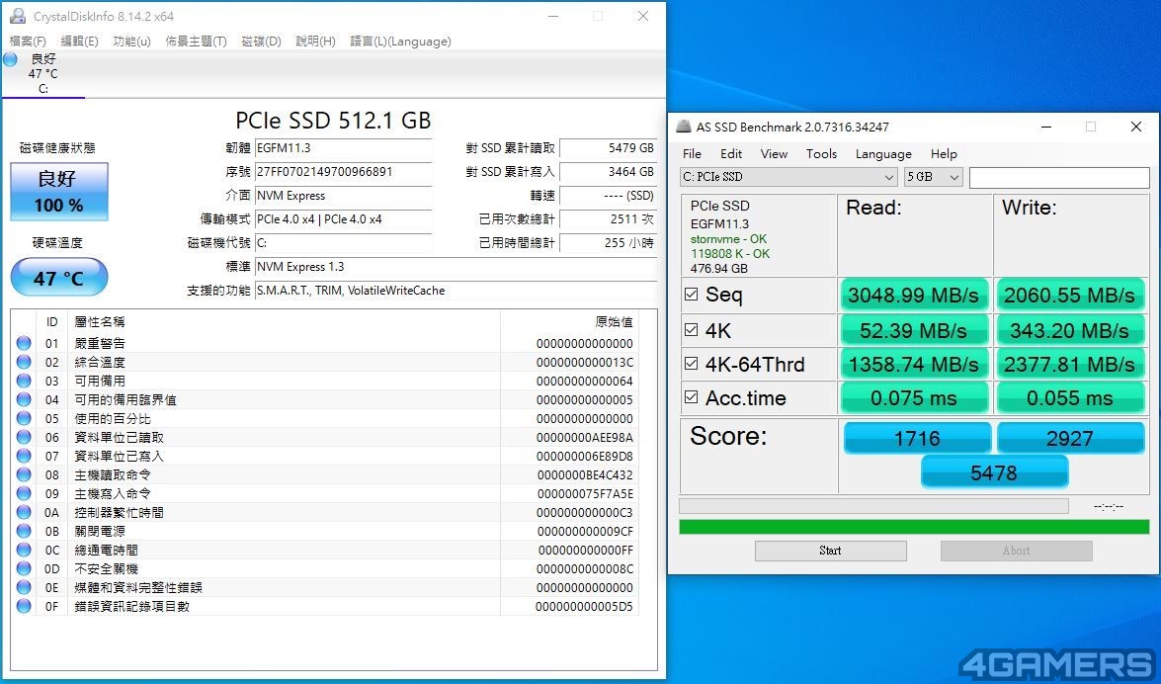This screenshot has width=1161, height=684.
Task: Click the 47 °C temperature button
Action: (x=59, y=278)
